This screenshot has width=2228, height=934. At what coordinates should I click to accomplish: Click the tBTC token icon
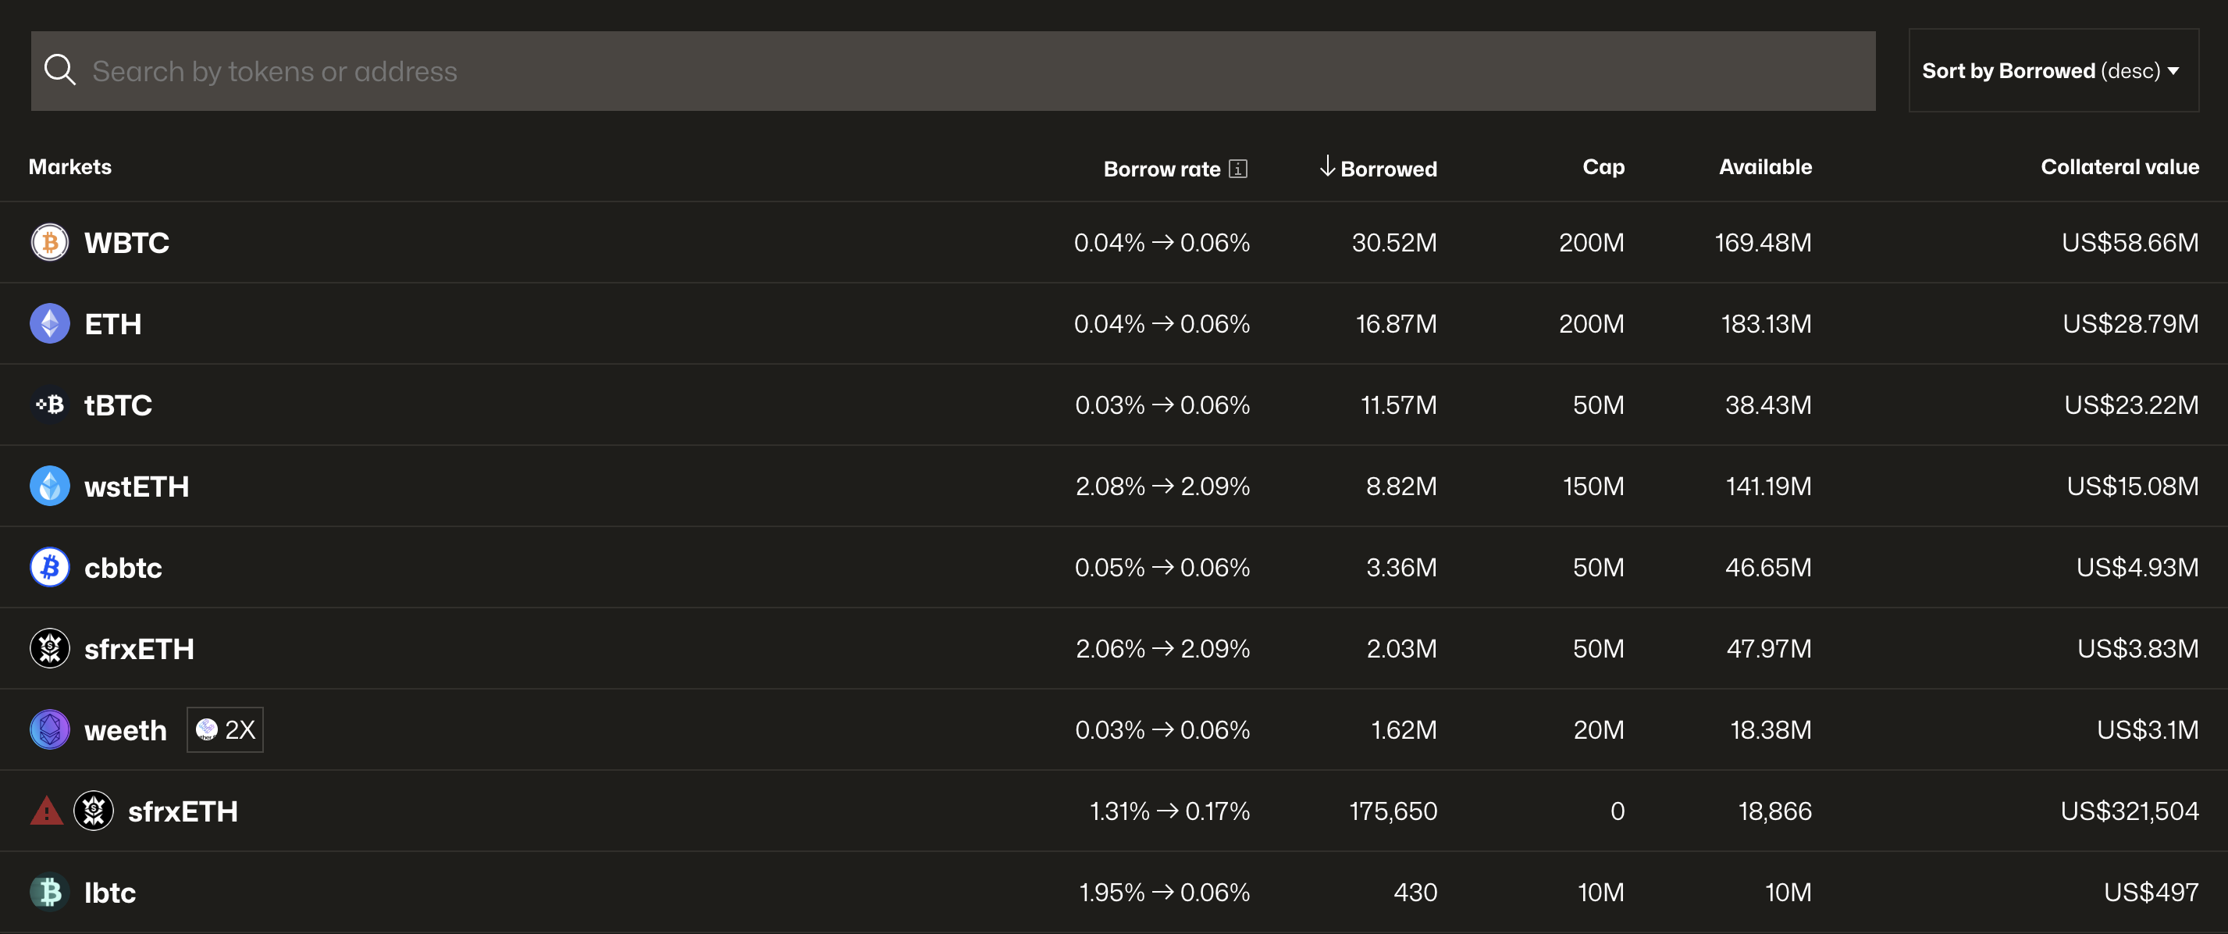[50, 405]
